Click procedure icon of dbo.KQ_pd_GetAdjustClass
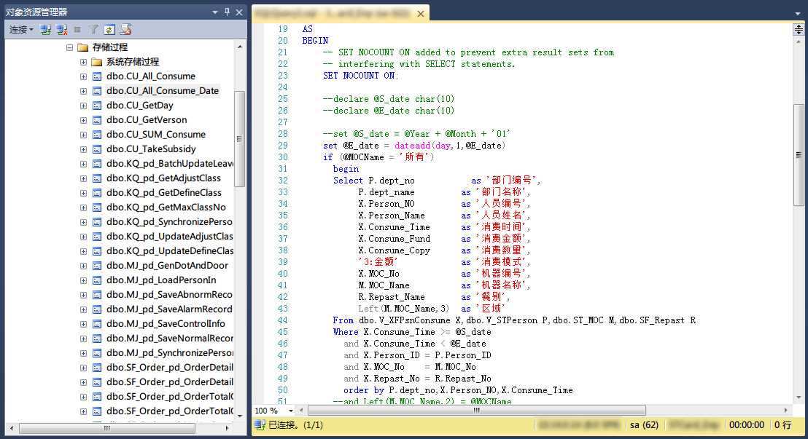Screen dimensions: 808x439 pyautogui.click(x=97, y=178)
